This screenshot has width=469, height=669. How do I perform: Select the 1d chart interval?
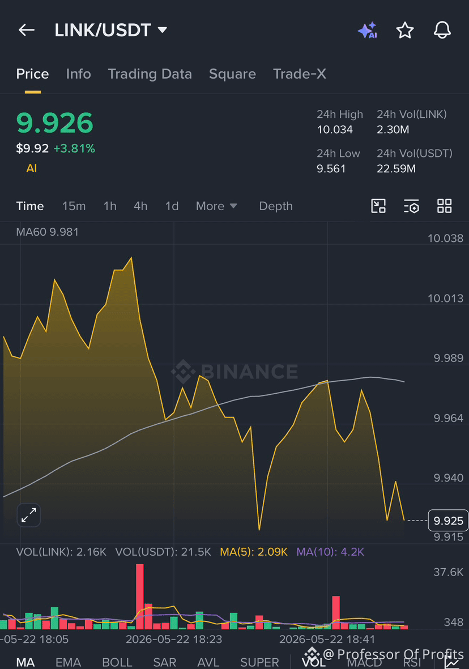(172, 206)
